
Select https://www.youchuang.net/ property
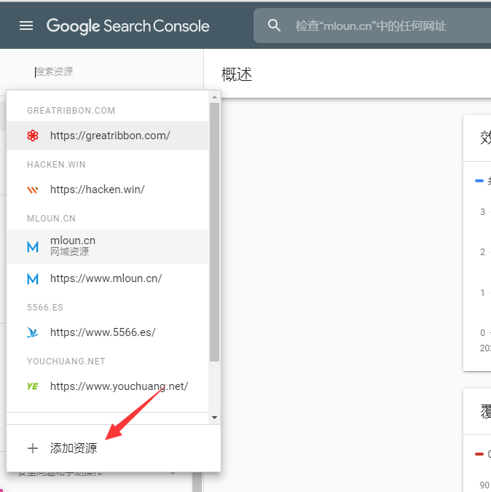(108, 386)
